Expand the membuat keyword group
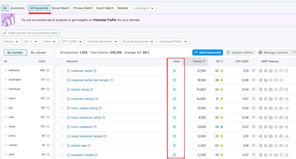The width and height of the screenshot is (296, 159). click(5, 89)
